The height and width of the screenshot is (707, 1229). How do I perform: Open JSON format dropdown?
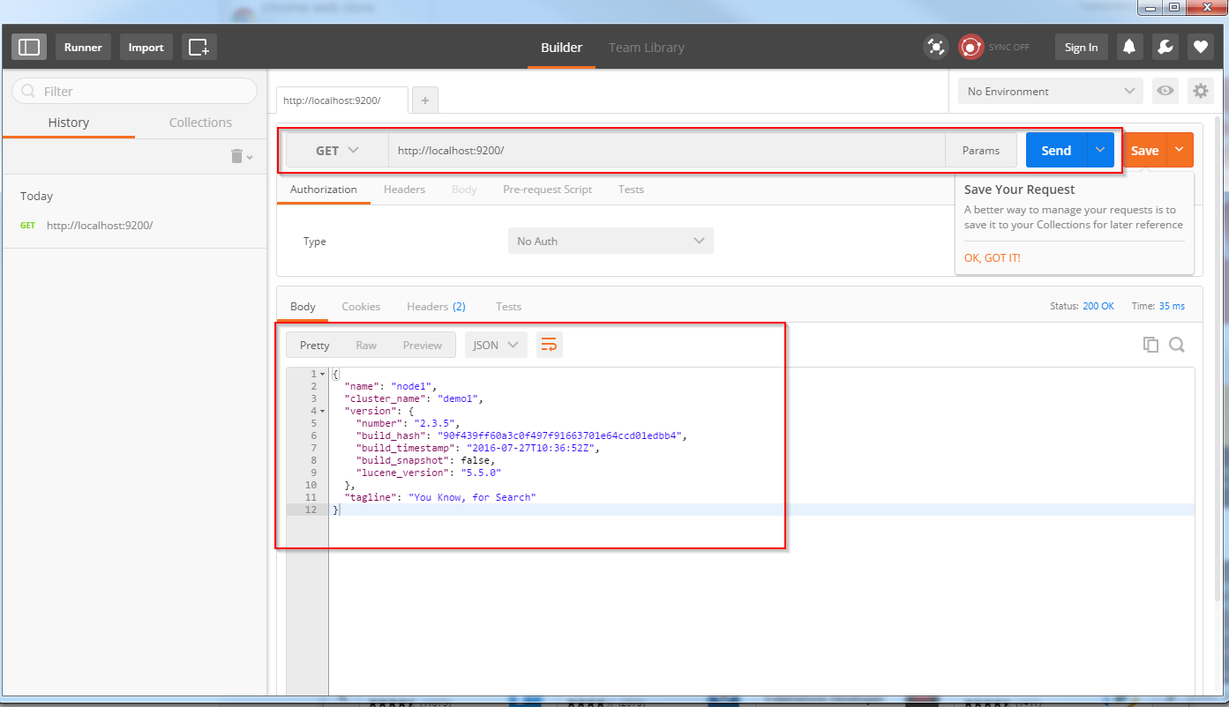(x=496, y=345)
